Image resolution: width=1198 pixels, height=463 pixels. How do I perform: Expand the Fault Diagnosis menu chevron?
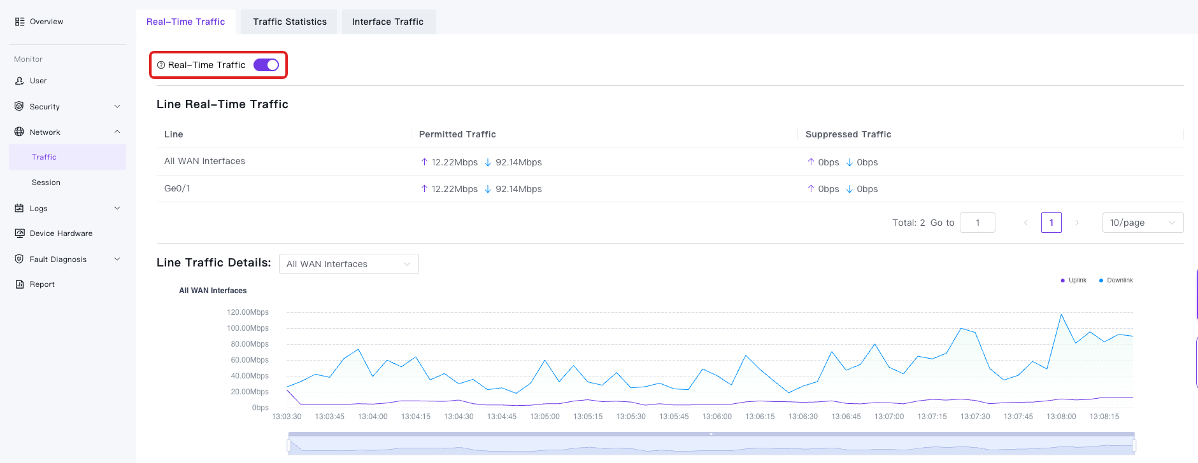coord(117,259)
